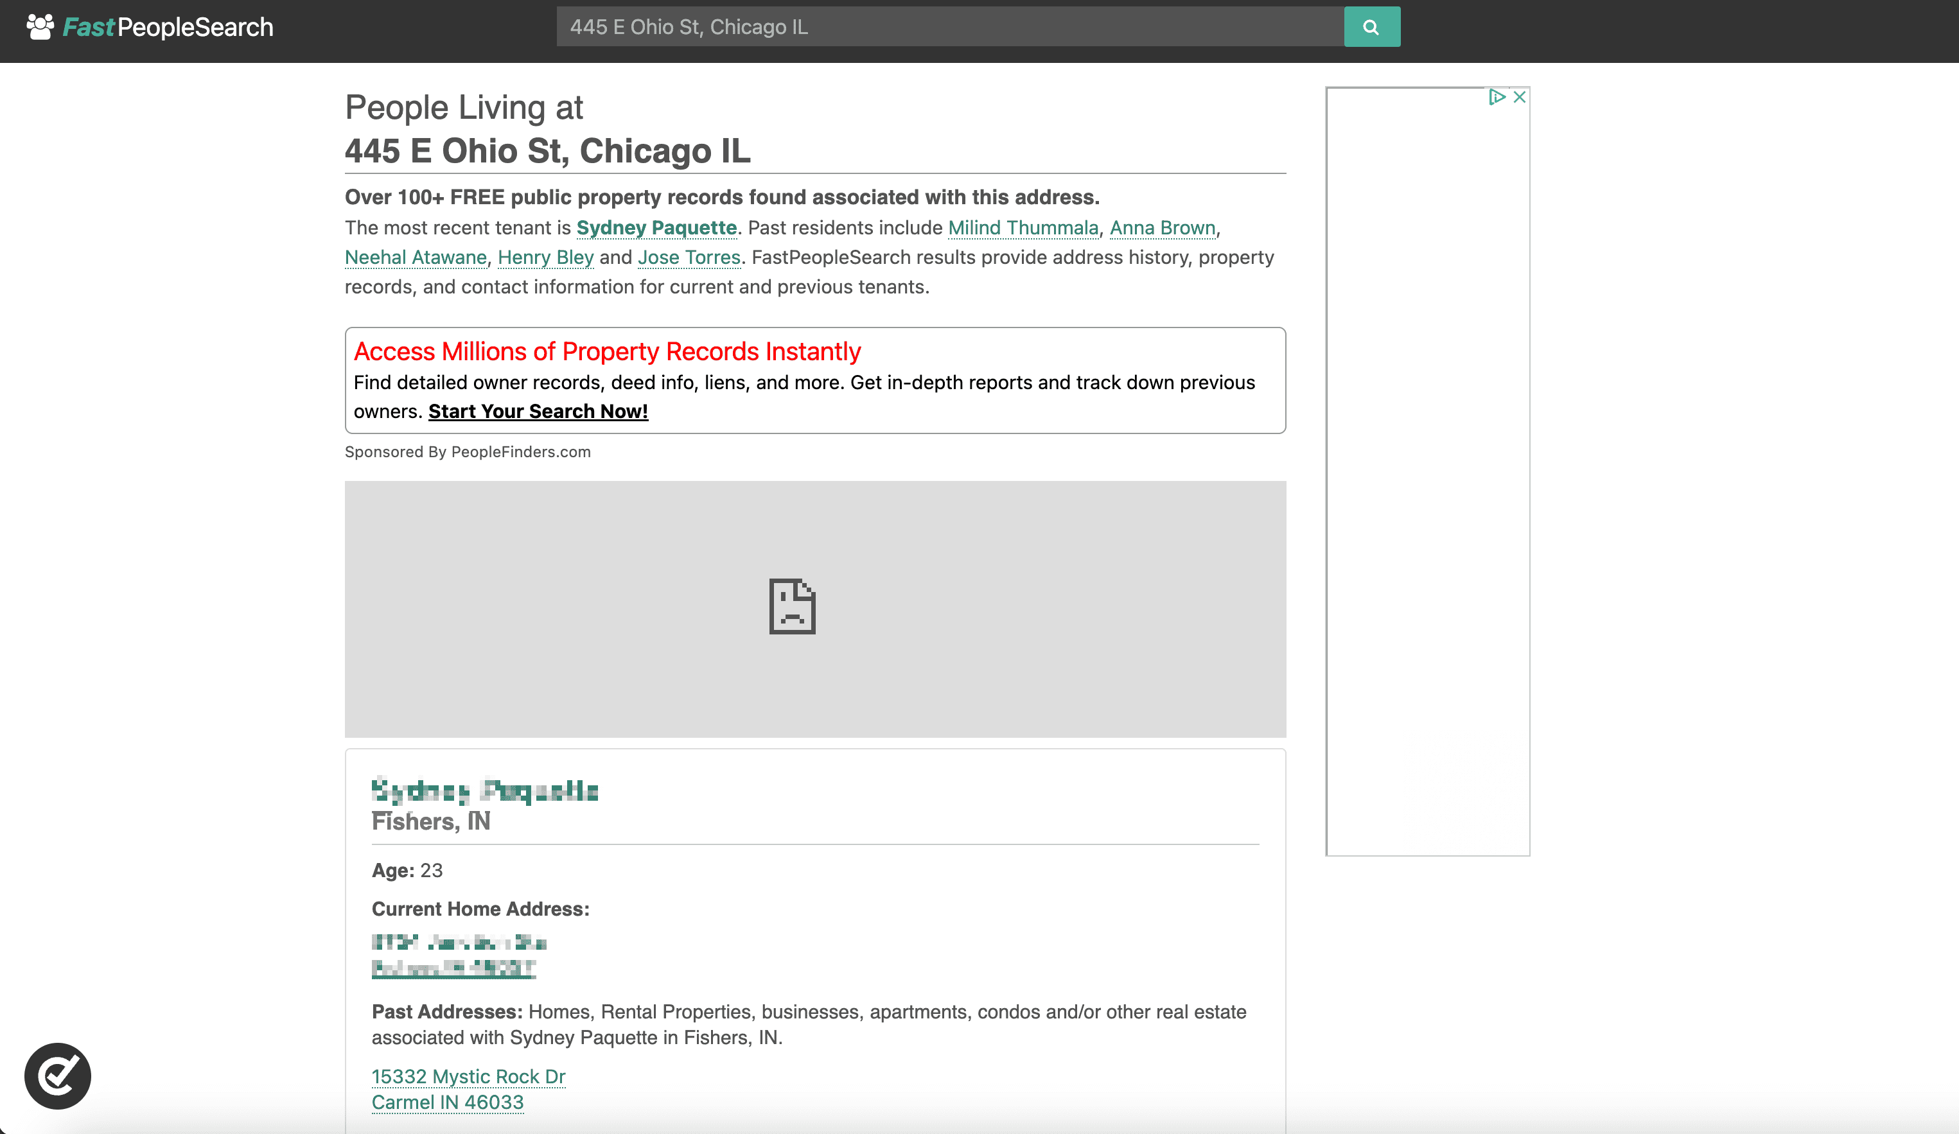The height and width of the screenshot is (1134, 1959).
Task: Open the Henry Bley profile link
Action: 545,257
